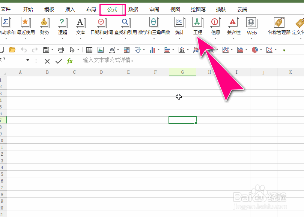Expand the scatter chart dropdown arrow
Screen dimensions: 304x217
275,50
